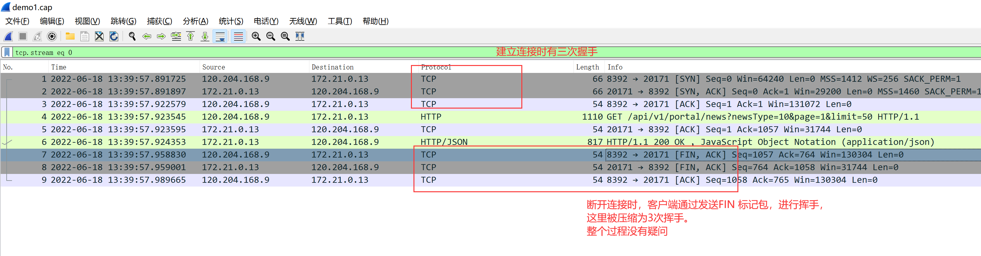The width and height of the screenshot is (981, 256).
Task: Open the 工具(T) menu
Action: point(340,21)
